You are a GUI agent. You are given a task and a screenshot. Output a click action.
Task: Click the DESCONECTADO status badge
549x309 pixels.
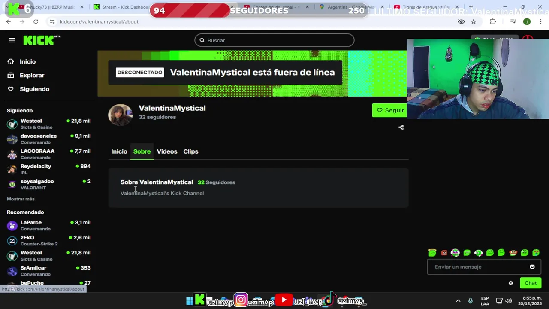click(x=140, y=73)
